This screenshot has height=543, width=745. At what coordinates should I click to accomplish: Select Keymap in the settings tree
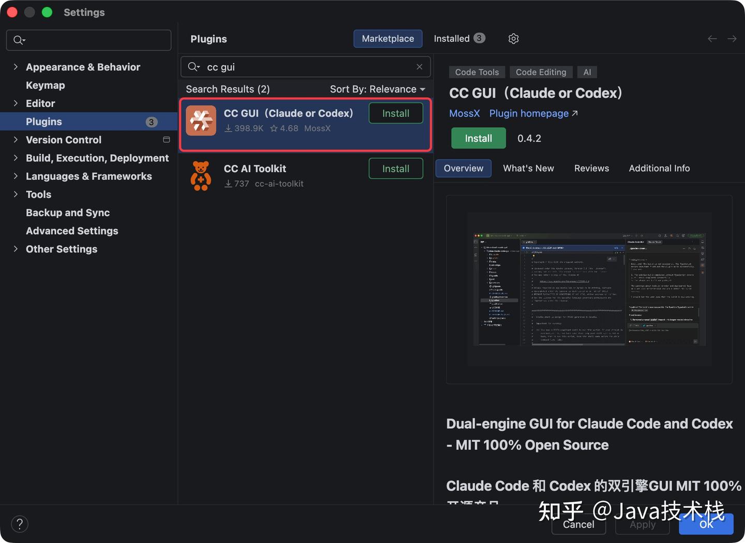coord(46,85)
